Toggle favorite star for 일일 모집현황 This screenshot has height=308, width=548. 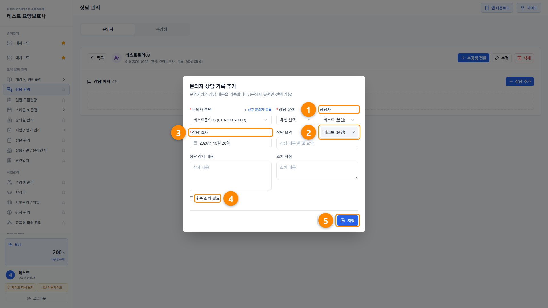click(x=63, y=100)
